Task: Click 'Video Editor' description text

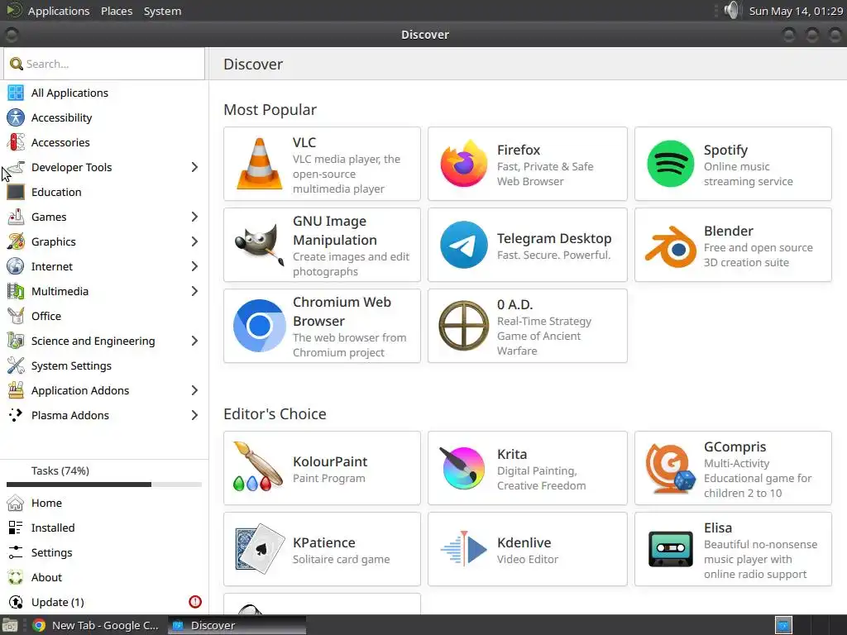Action: point(527,560)
